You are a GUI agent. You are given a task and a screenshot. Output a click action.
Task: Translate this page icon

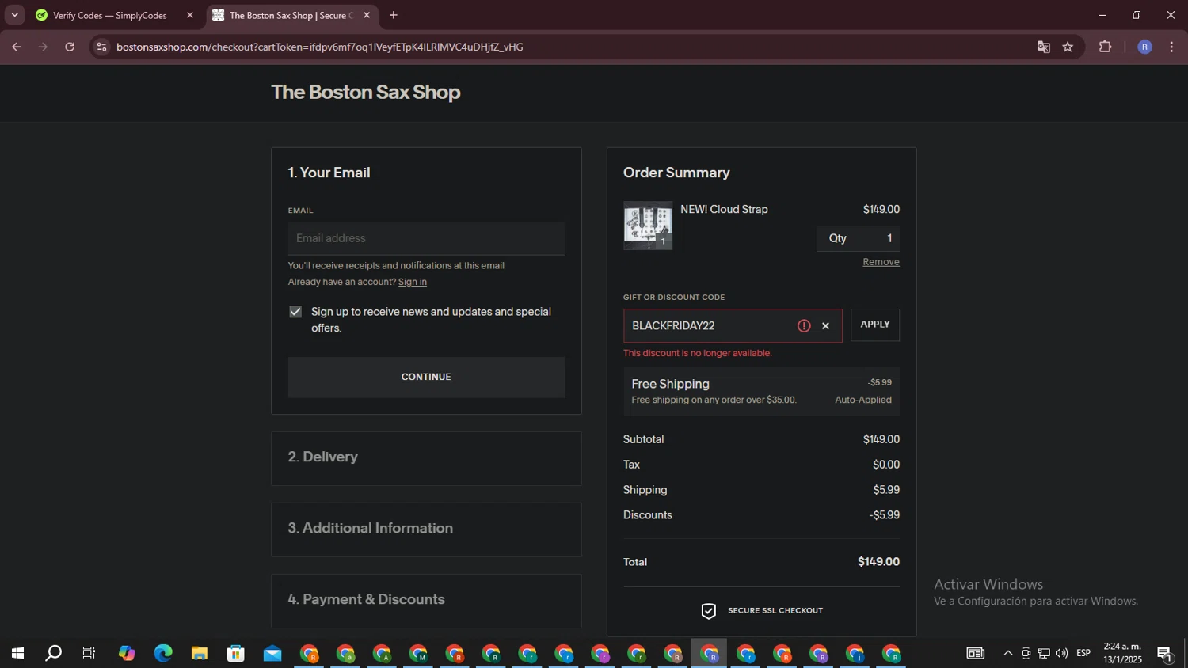(x=1044, y=47)
